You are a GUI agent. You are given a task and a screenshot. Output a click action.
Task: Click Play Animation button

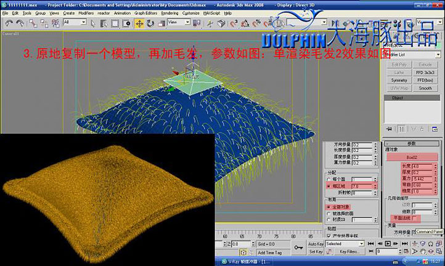388,244
